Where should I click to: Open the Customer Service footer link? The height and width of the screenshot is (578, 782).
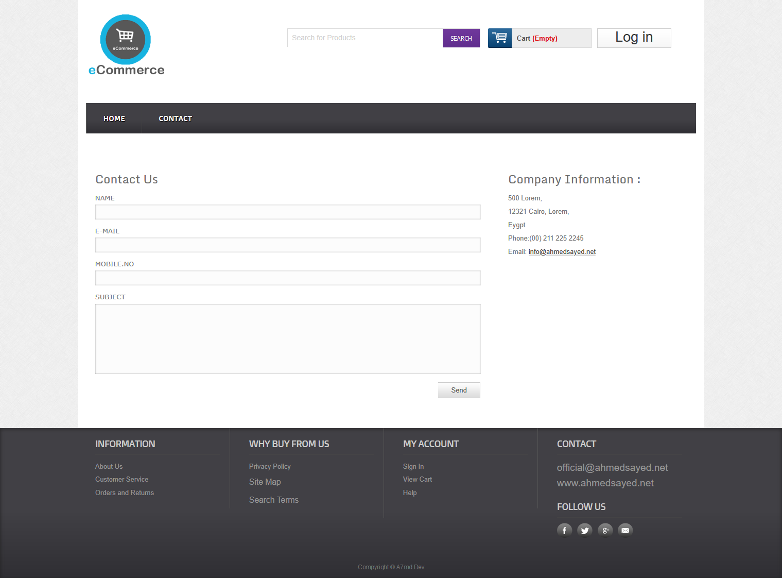(121, 479)
